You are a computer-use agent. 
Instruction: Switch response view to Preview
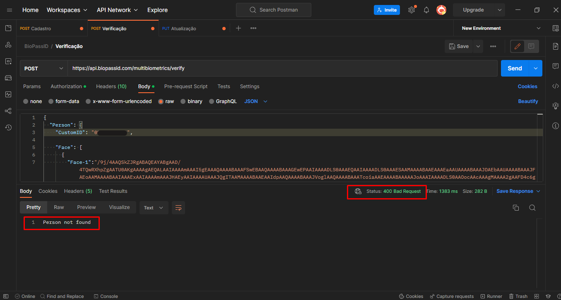[x=87, y=207]
